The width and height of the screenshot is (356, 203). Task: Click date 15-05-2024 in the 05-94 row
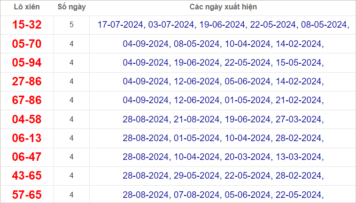click(299, 62)
